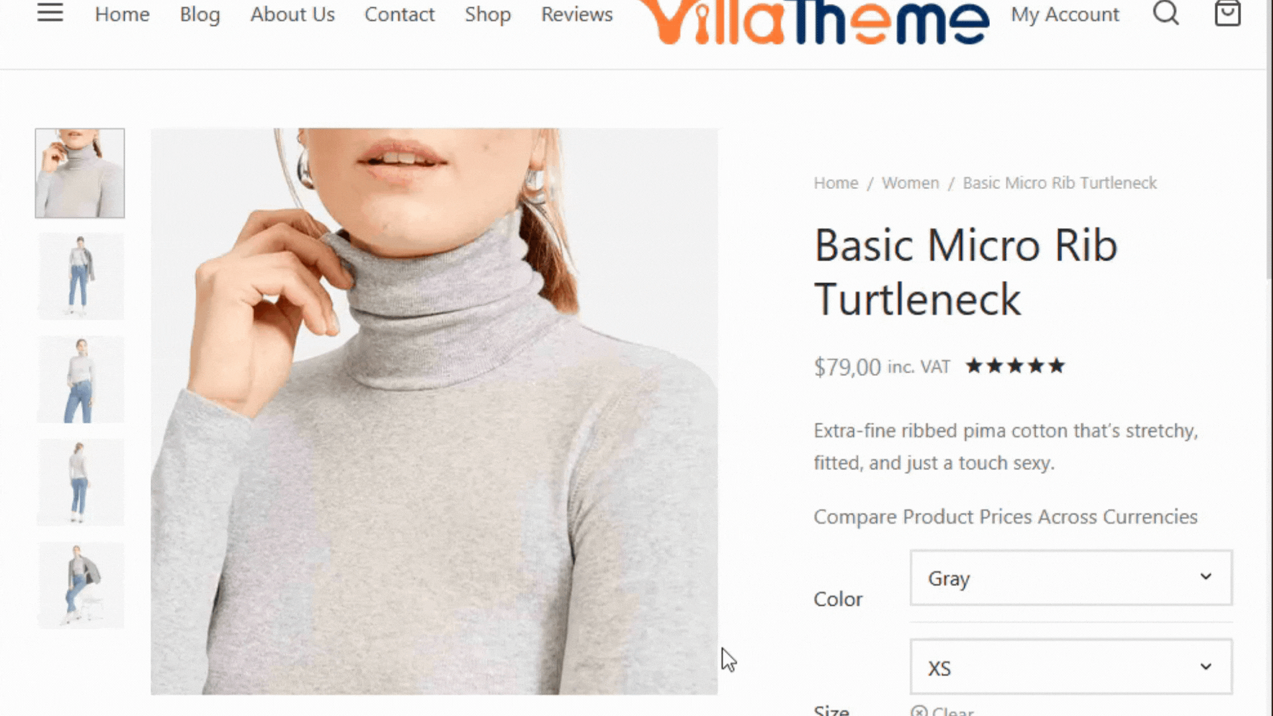This screenshot has height=716, width=1273.
Task: Expand the XS size dropdown
Action: pyautogui.click(x=1071, y=667)
